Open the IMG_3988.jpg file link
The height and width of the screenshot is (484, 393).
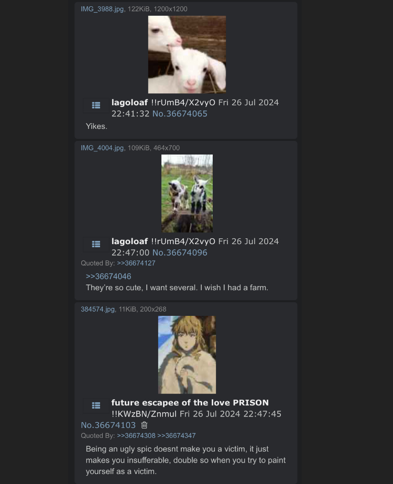[102, 9]
